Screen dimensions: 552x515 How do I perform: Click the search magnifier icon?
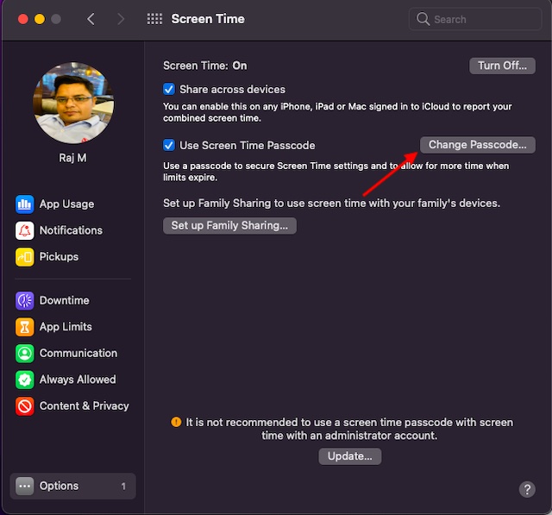click(x=423, y=19)
